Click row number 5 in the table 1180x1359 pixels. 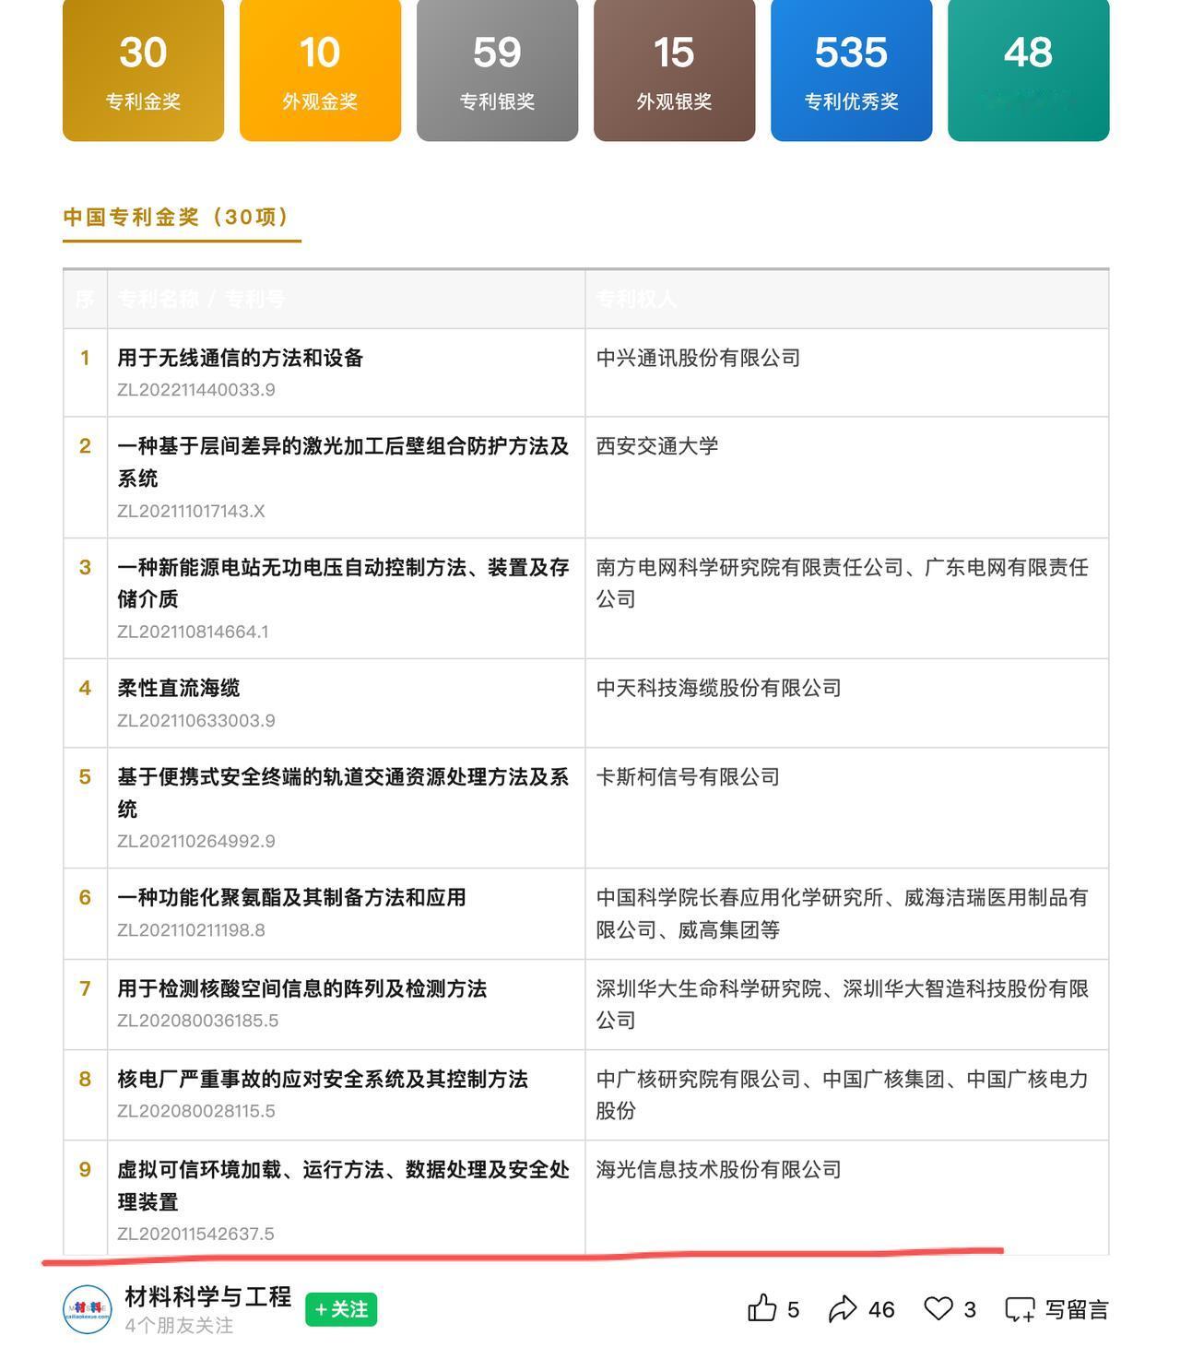click(85, 777)
